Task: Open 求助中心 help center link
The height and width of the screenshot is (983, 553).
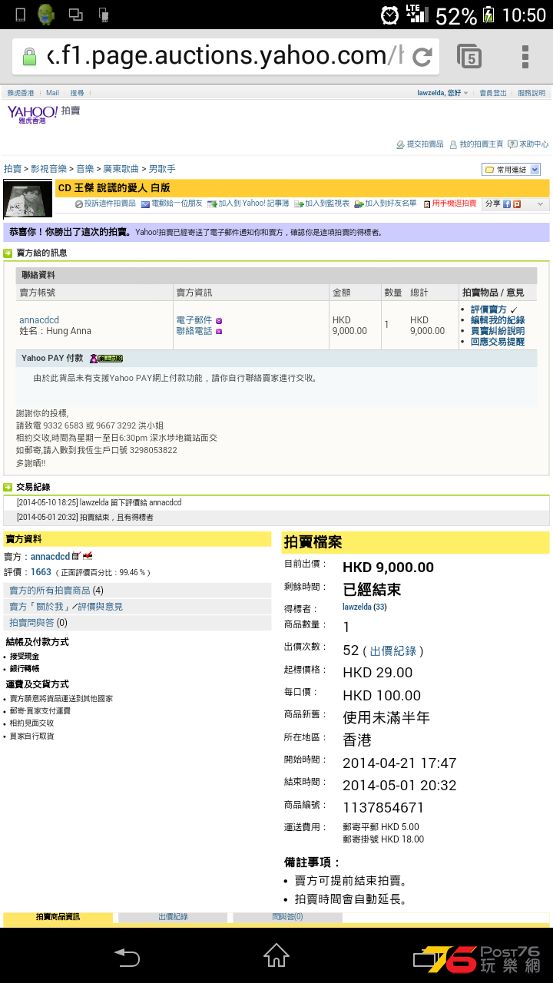Action: pyautogui.click(x=534, y=144)
